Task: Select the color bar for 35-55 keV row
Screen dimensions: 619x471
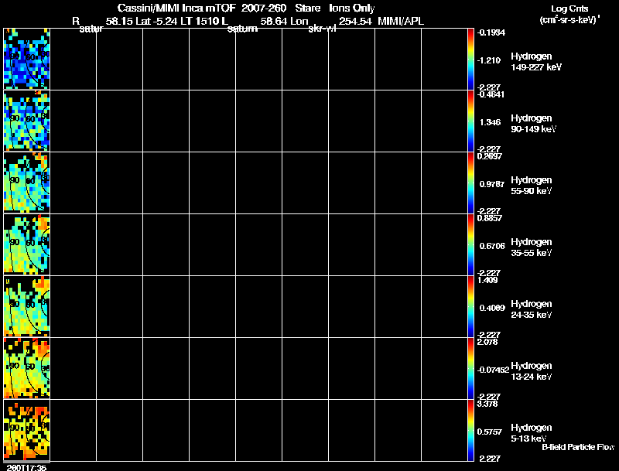Action: [x=470, y=244]
